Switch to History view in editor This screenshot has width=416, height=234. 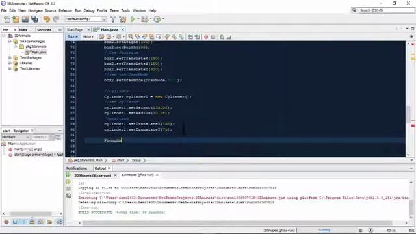88,37
